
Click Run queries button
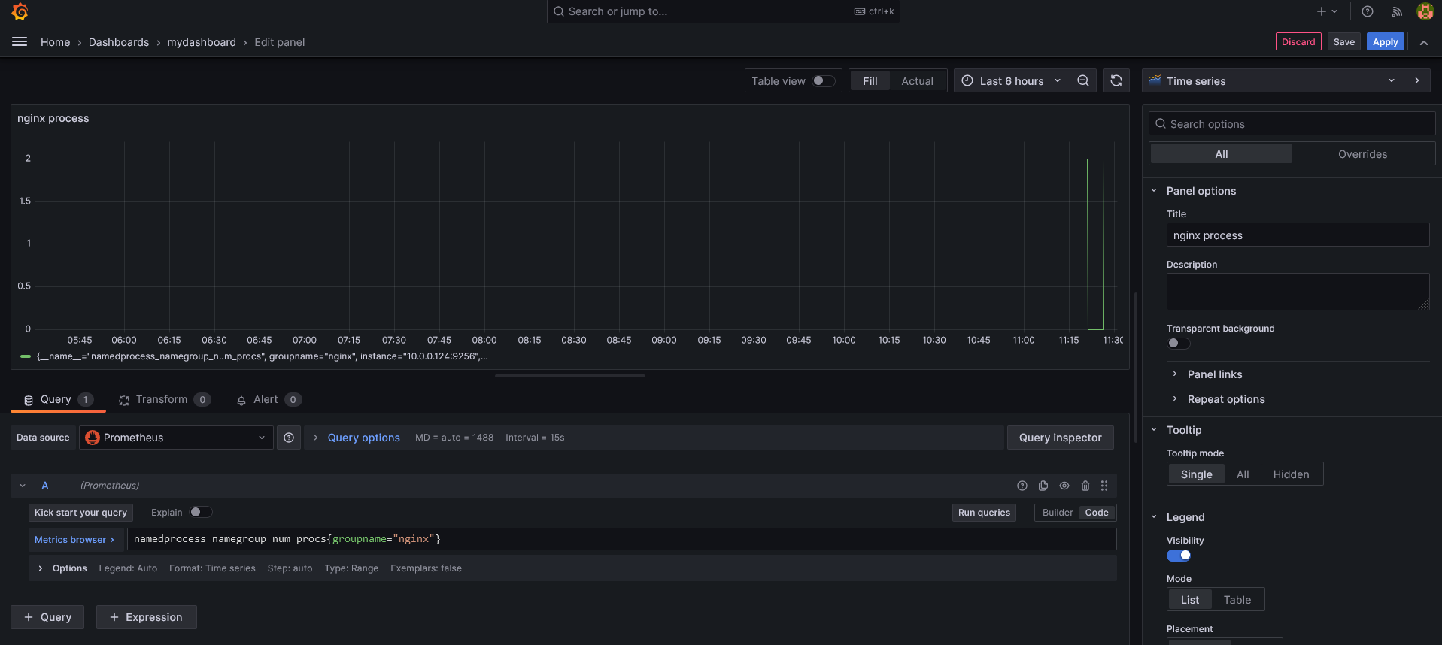pos(984,513)
